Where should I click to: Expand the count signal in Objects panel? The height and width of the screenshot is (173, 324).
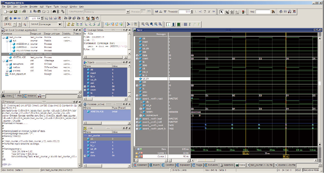point(85,90)
